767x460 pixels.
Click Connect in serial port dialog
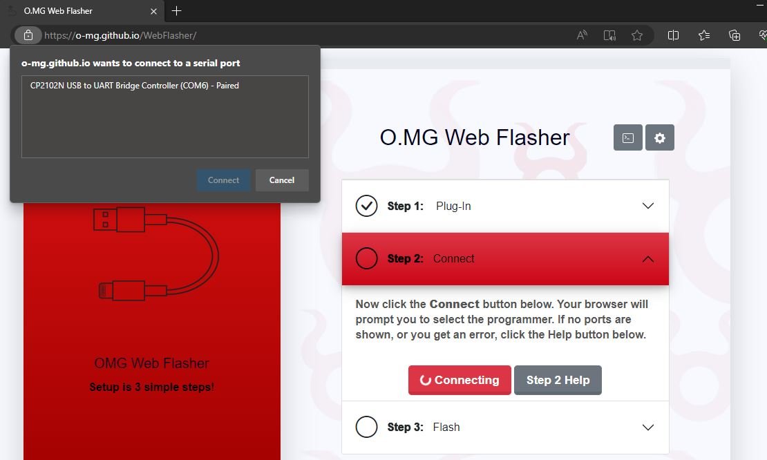click(224, 180)
